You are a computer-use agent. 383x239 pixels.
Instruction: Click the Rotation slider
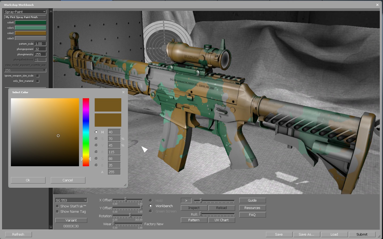click(x=127, y=216)
